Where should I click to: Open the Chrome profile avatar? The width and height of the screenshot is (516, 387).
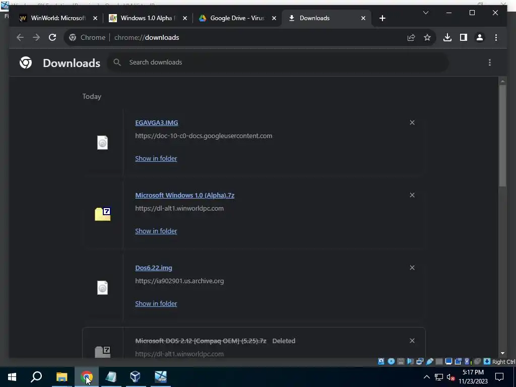pos(480,37)
